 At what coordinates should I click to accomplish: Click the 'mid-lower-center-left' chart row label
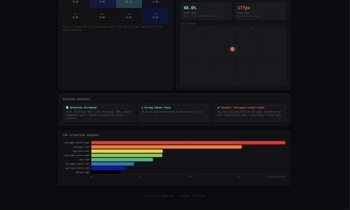pyautogui.click(x=77, y=168)
